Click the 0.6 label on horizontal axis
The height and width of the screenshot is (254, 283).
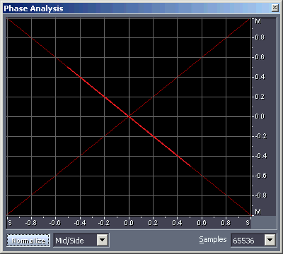[202, 222]
